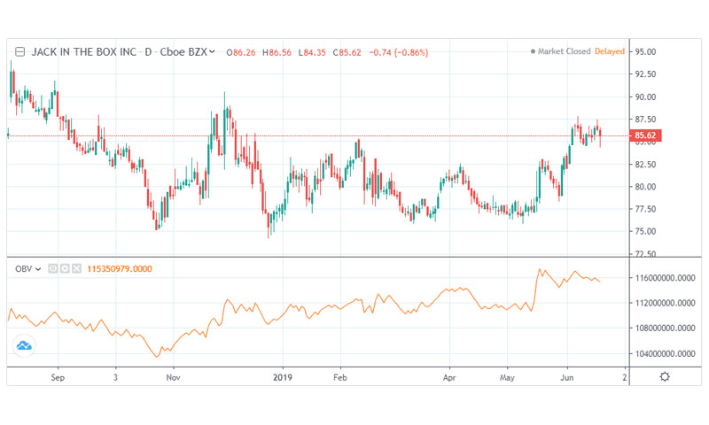Viewport: 709px width, 425px height.
Task: Click the C85.62 close value
Action: tap(347, 52)
